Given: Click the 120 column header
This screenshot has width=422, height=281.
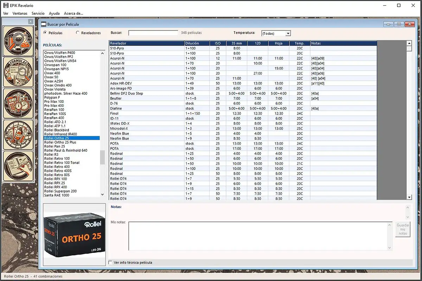Looking at the screenshot, I should [257, 43].
